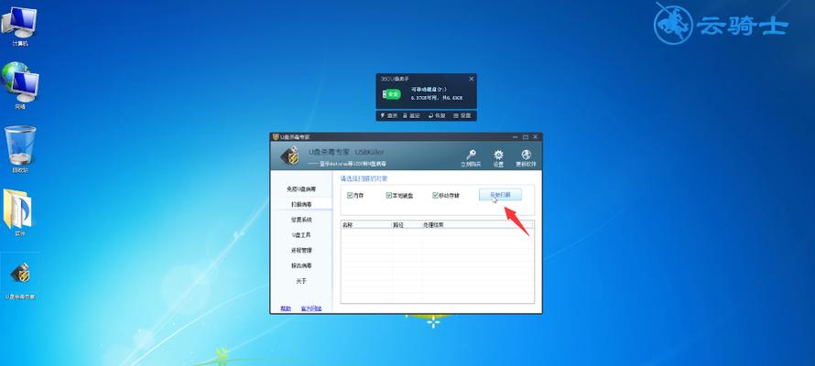Click 查杀 in 360 U盘助手 popup
The image size is (815, 366).
pos(389,116)
